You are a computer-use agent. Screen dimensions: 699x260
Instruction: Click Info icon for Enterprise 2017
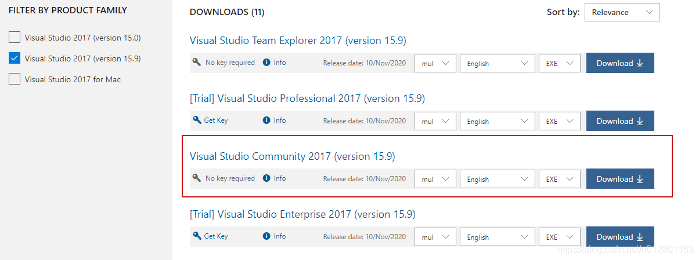(x=266, y=236)
